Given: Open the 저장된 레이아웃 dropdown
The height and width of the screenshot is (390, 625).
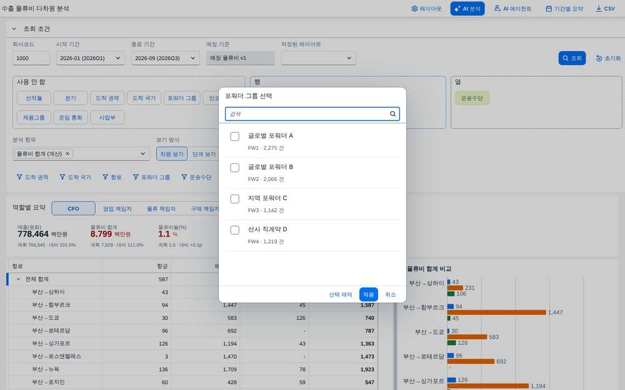Looking at the screenshot, I should [x=319, y=58].
